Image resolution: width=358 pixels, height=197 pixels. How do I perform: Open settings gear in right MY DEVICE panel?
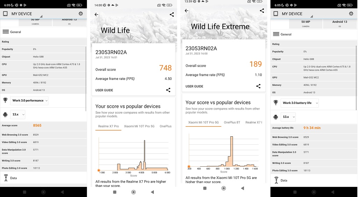[351, 14]
